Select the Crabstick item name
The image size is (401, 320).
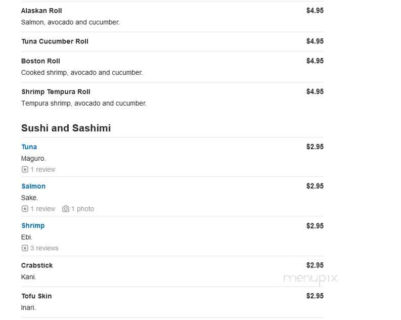coord(37,265)
